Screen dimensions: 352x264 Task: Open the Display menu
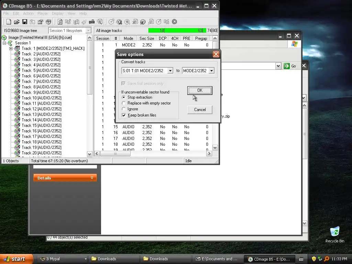pos(58,13)
